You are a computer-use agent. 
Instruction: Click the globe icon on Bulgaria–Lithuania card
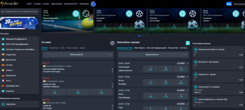pyautogui.click(x=129, y=13)
